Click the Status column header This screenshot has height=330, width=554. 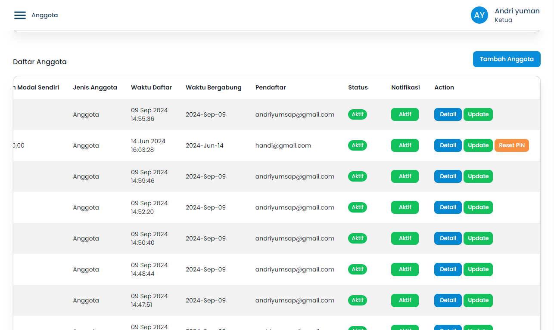point(358,87)
